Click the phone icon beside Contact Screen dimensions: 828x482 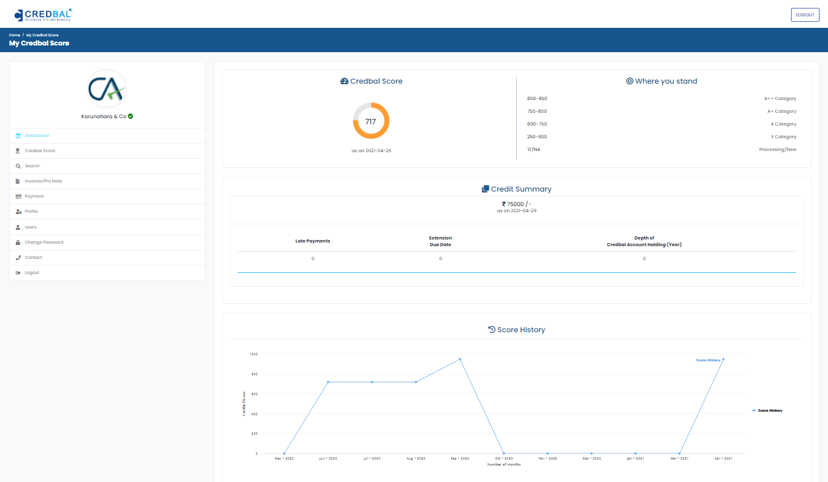18,258
